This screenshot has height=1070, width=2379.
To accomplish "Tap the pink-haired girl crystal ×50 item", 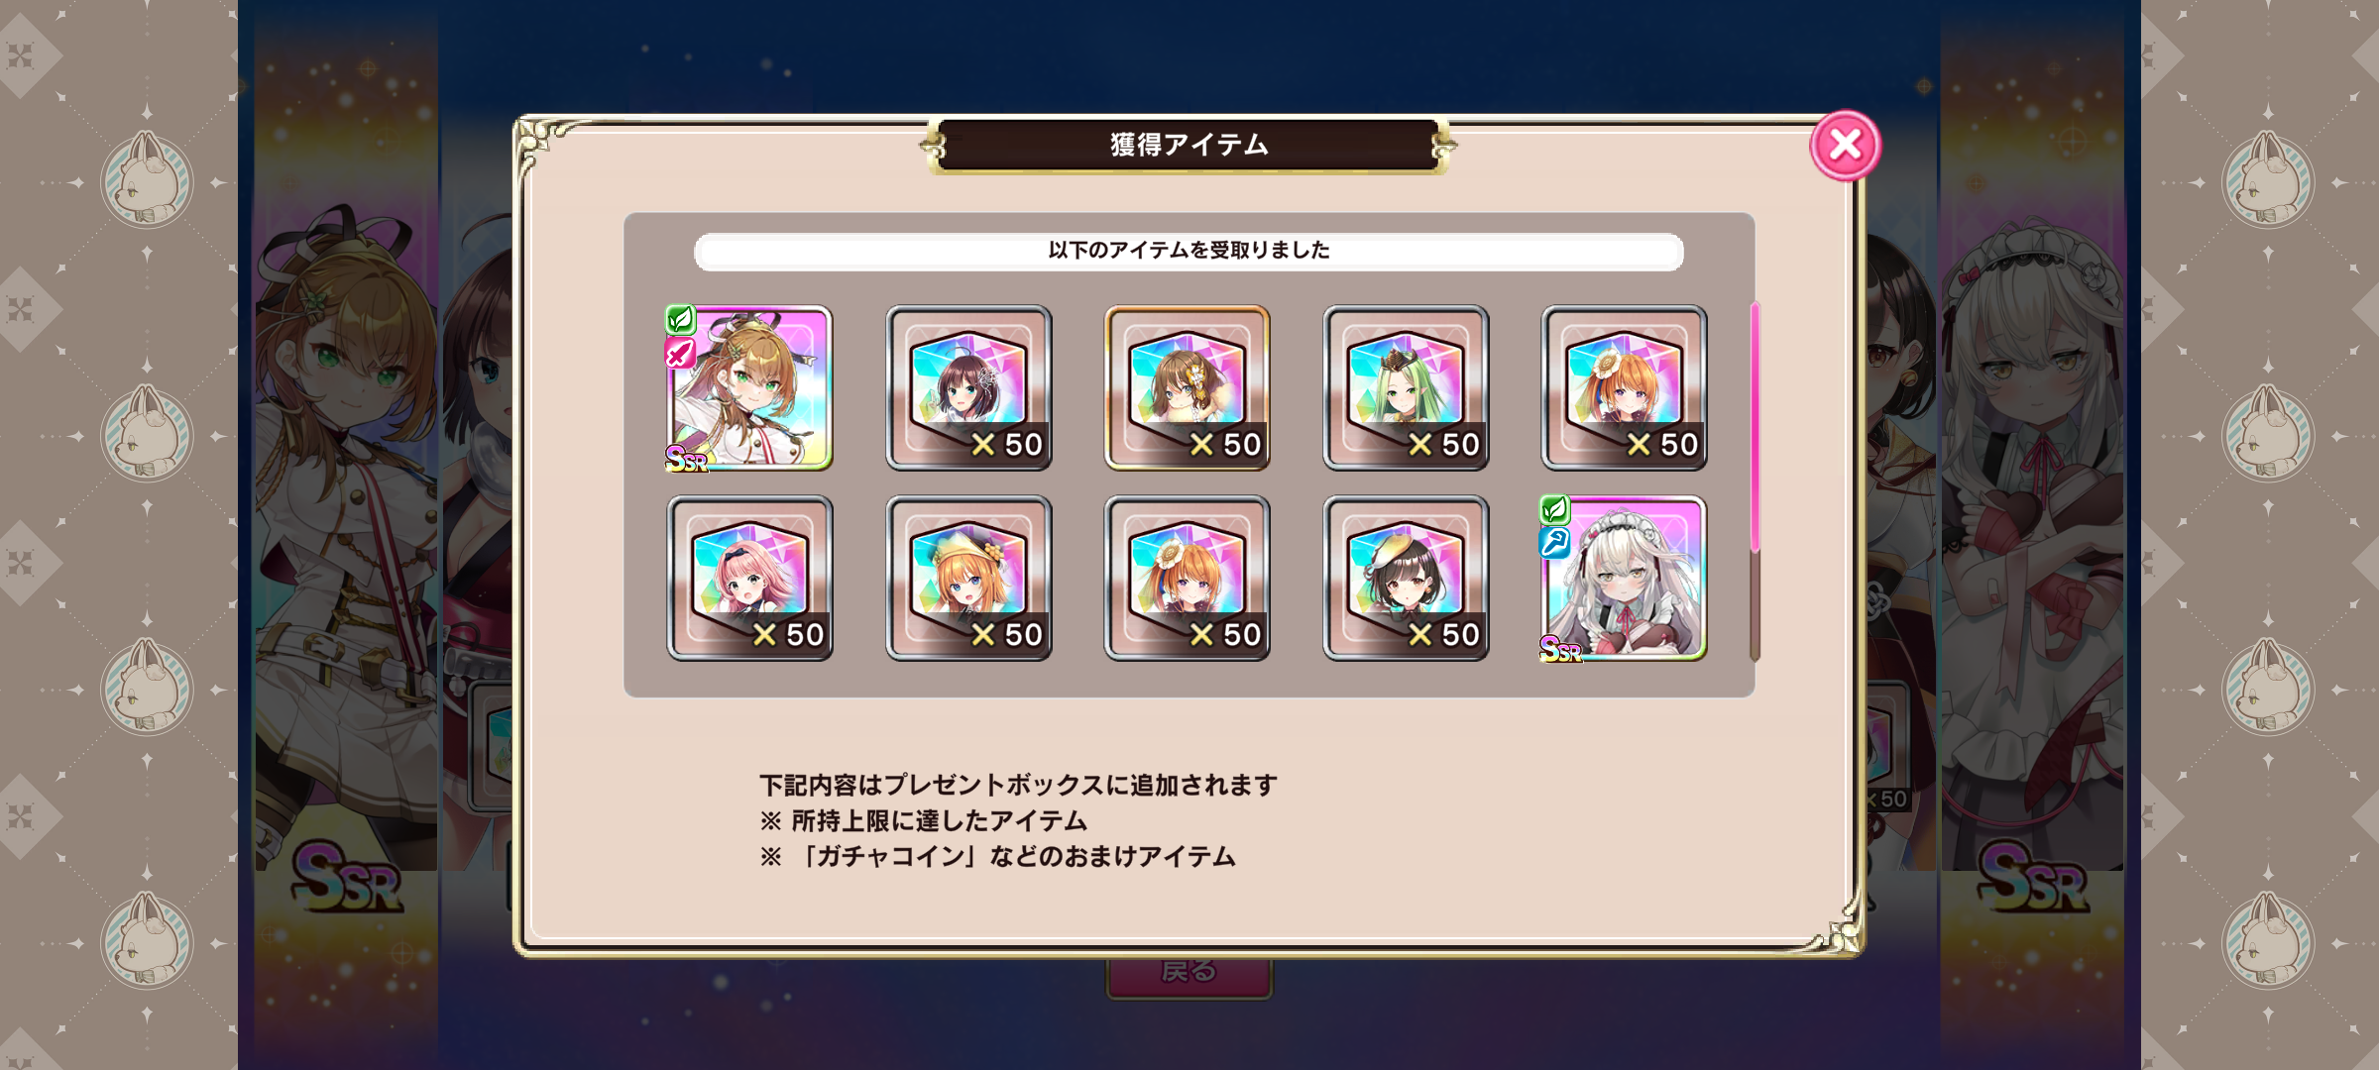I will coord(750,579).
